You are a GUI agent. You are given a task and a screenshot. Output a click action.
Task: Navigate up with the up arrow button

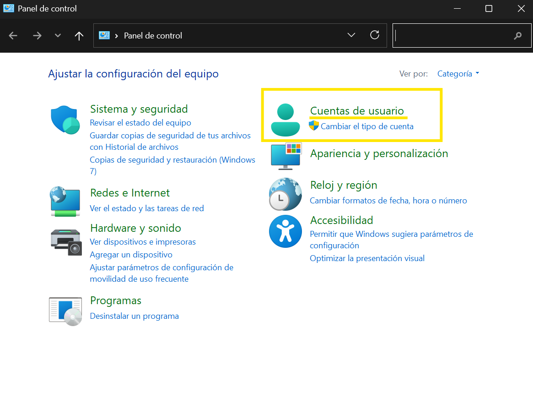coord(79,35)
